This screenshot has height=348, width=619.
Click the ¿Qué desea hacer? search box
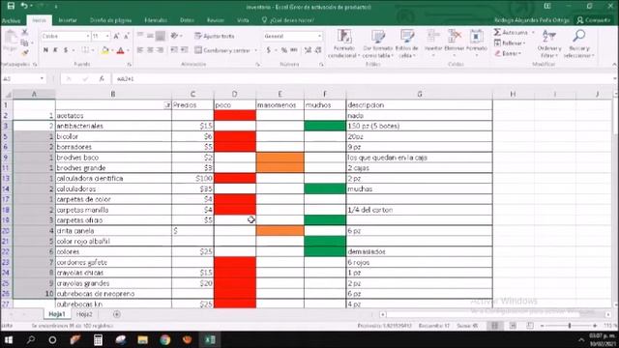pyautogui.click(x=288, y=20)
